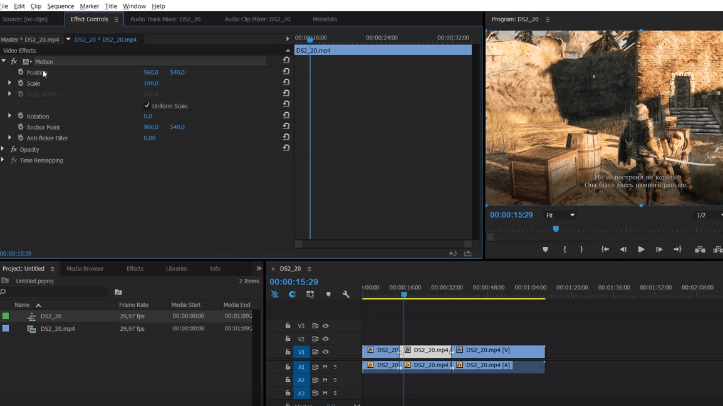723x406 pixels.
Task: Click the Add Marker icon in Program monitor
Action: coord(545,249)
